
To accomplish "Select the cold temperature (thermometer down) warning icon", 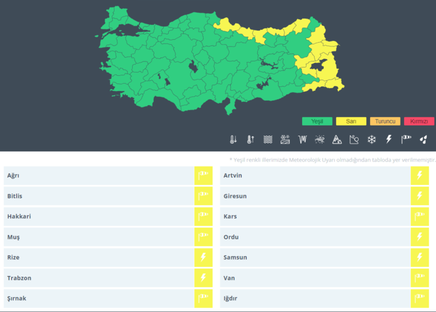I will coord(234,139).
